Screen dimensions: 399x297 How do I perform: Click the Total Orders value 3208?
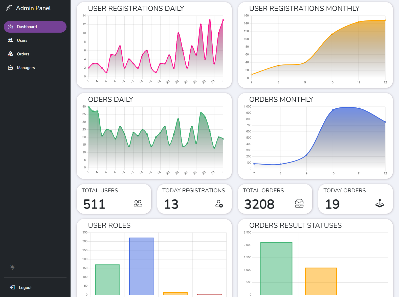pos(259,204)
